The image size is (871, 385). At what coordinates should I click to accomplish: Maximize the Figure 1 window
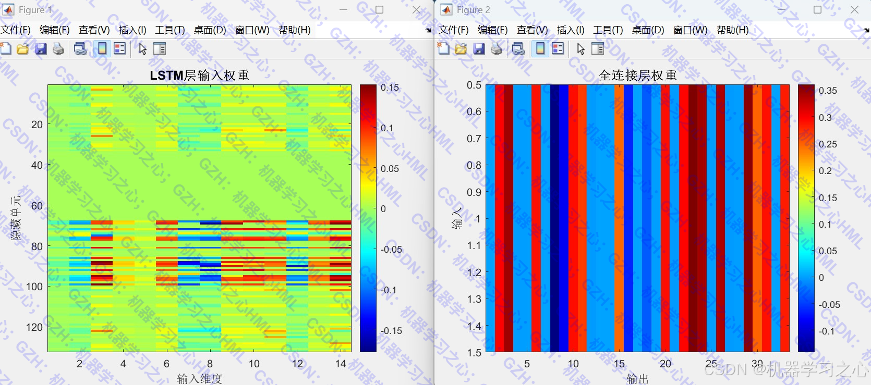pos(380,10)
